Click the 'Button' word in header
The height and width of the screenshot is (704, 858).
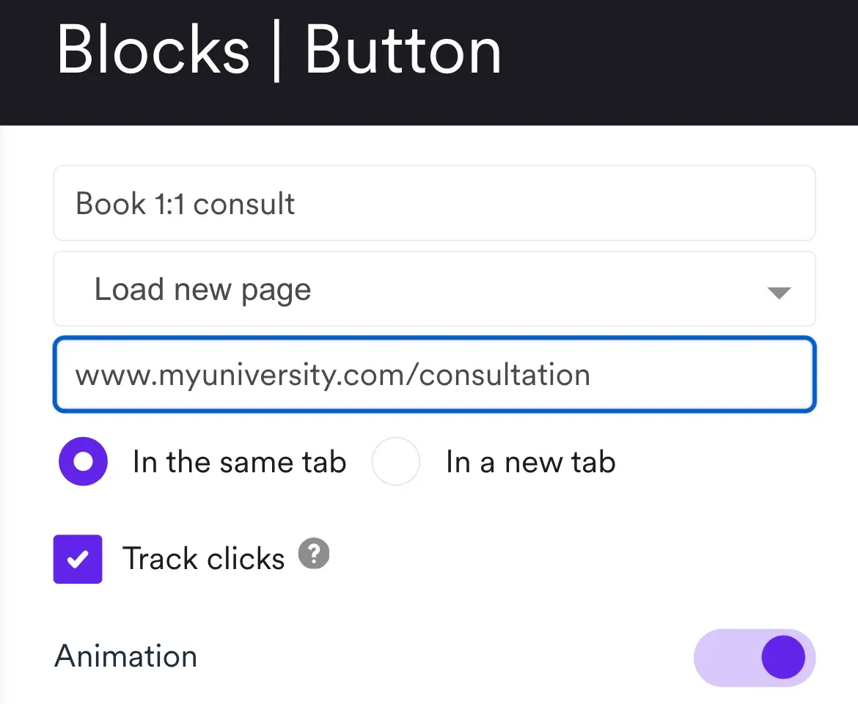click(x=403, y=51)
